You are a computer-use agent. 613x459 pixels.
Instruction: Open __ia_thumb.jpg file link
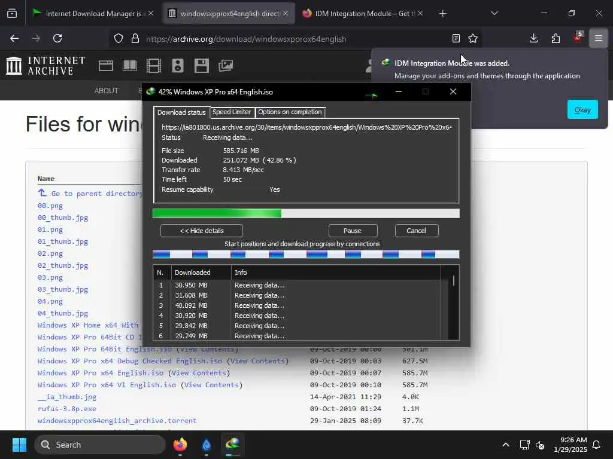click(67, 397)
